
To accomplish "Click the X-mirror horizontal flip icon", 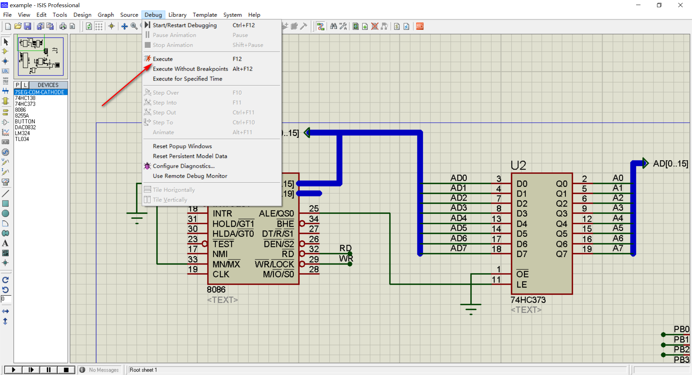I will click(5, 311).
